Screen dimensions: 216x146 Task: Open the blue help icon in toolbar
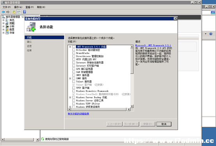tap(25, 12)
